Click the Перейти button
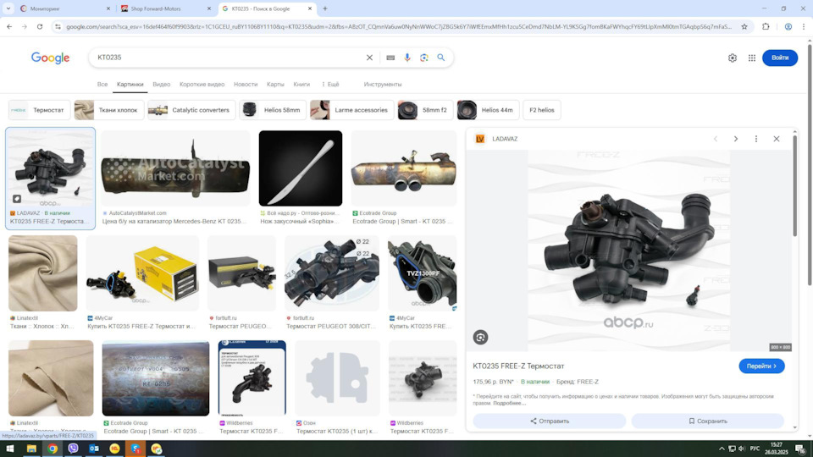The image size is (813, 457). coord(761,366)
